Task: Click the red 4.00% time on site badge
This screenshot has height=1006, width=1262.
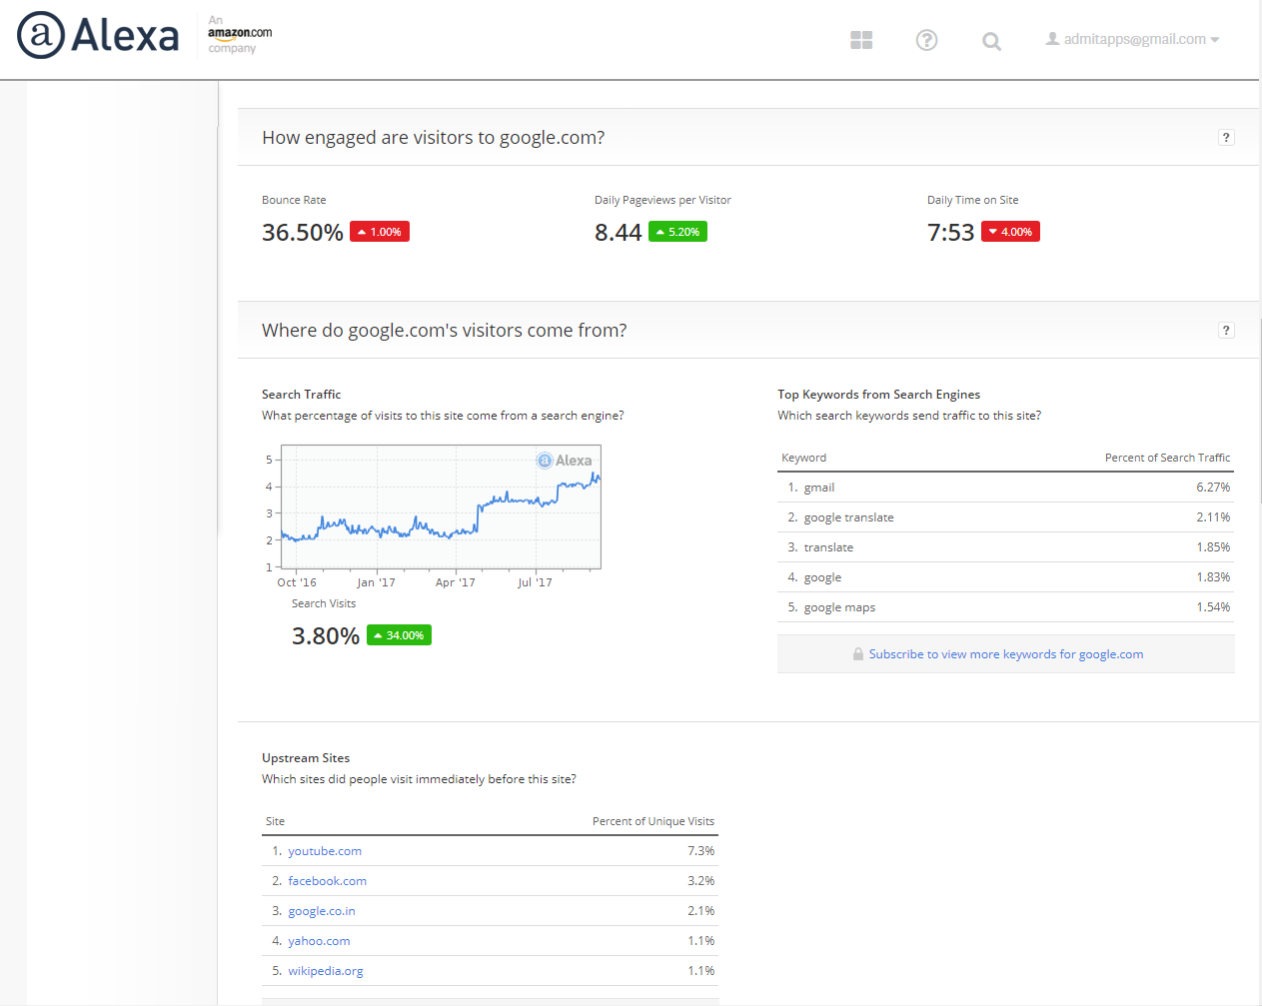Action: click(1010, 232)
